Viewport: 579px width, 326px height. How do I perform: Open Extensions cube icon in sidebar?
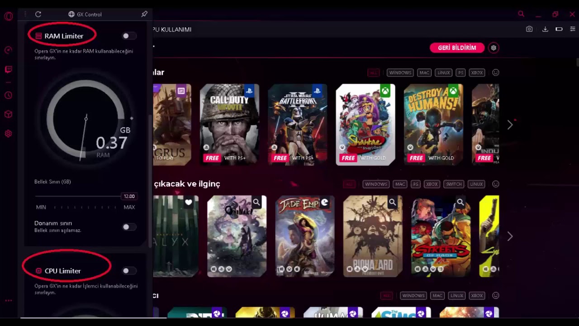point(8,114)
